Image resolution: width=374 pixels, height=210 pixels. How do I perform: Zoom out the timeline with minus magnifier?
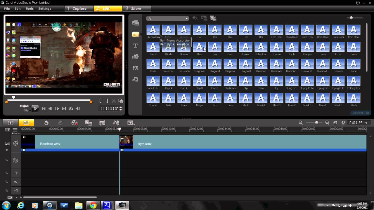click(x=300, y=123)
